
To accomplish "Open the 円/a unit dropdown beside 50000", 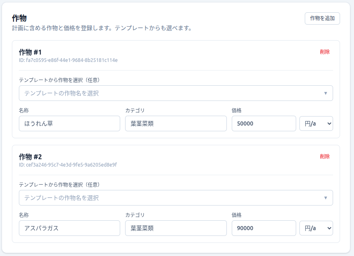I will click(316, 123).
